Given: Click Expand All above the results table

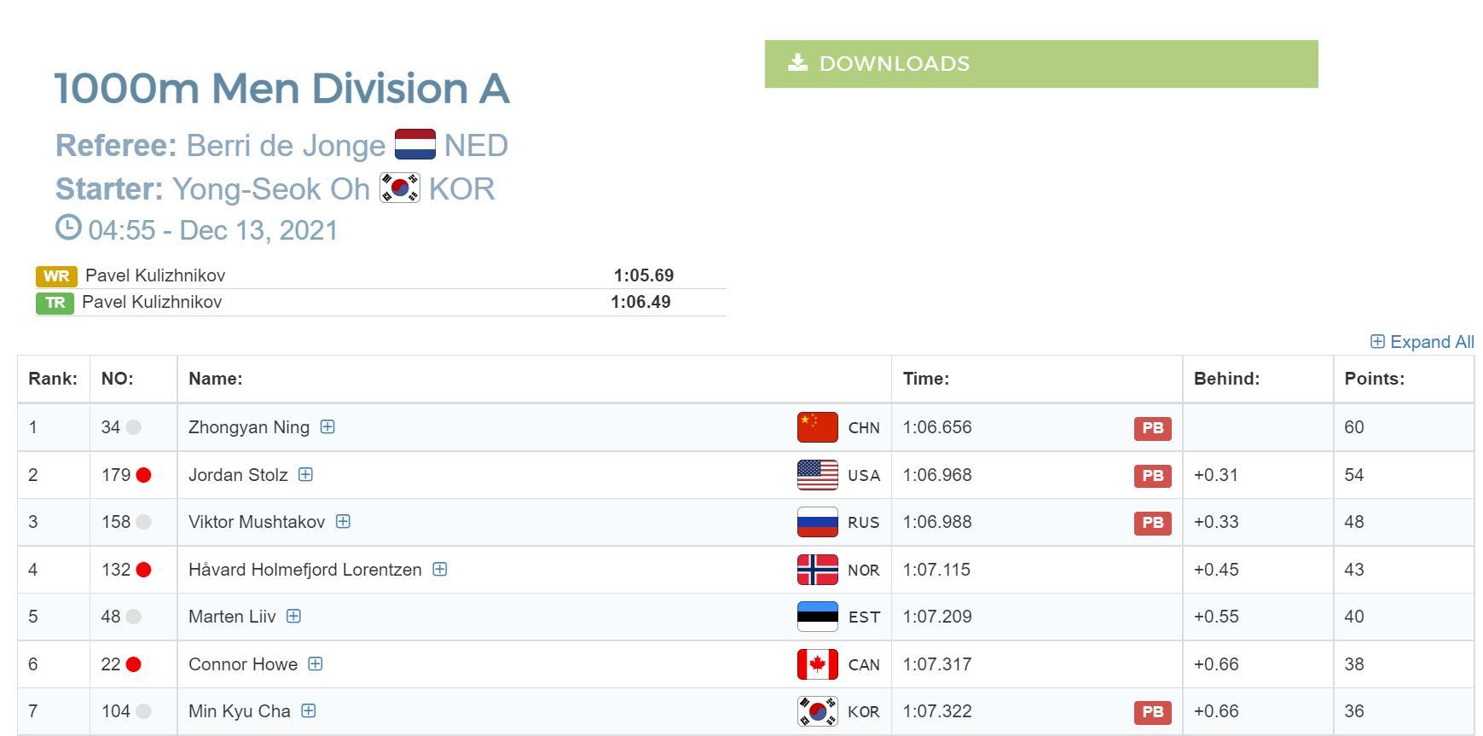Looking at the screenshot, I should 1422,342.
